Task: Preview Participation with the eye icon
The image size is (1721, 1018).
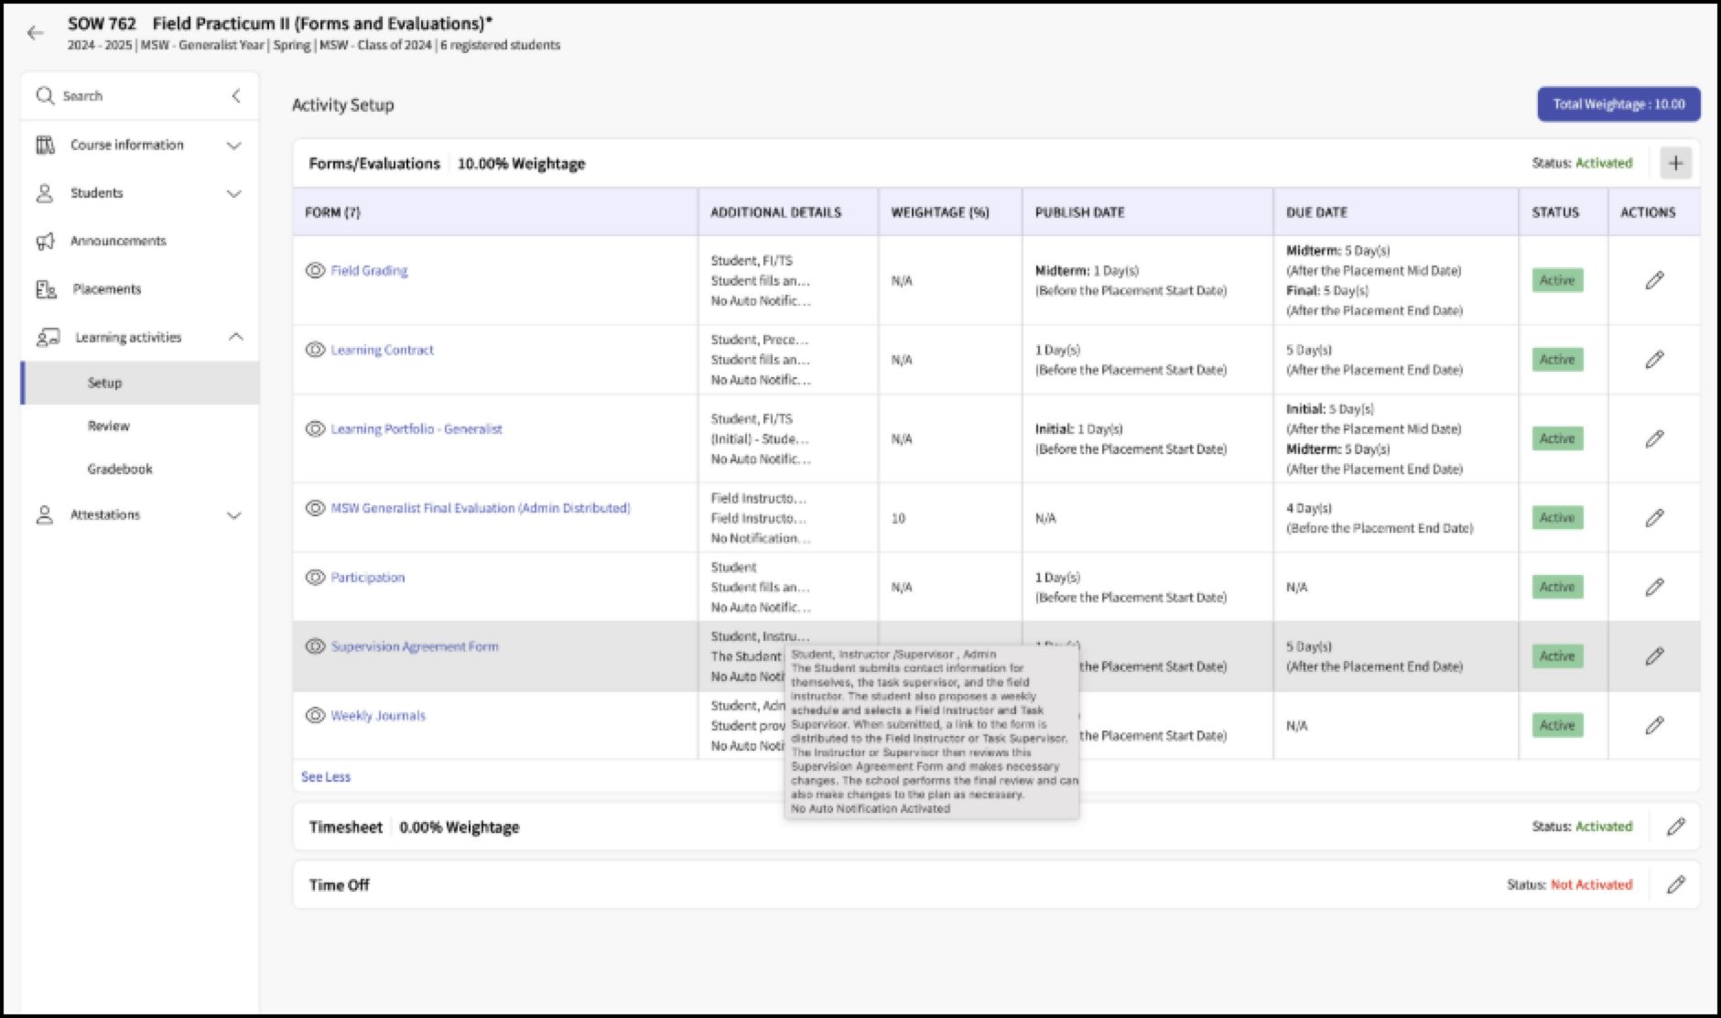Action: pyautogui.click(x=315, y=577)
